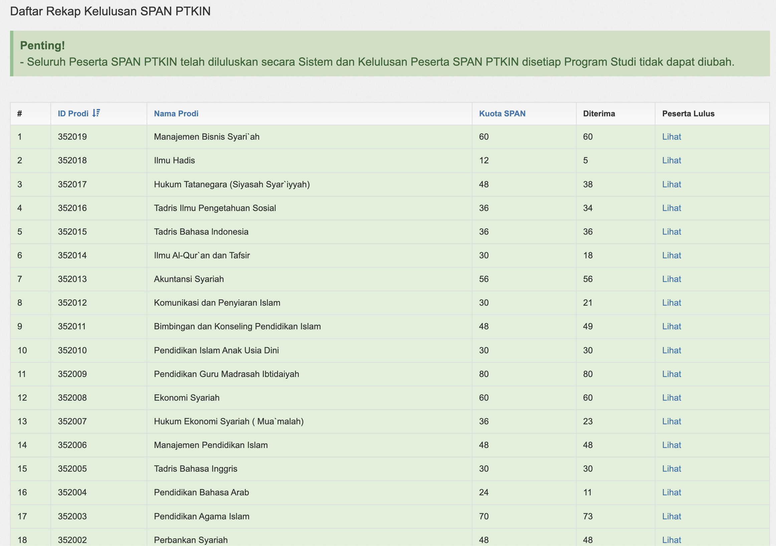Open Lihat for Tadris Bahasa Indonesia

(x=671, y=231)
